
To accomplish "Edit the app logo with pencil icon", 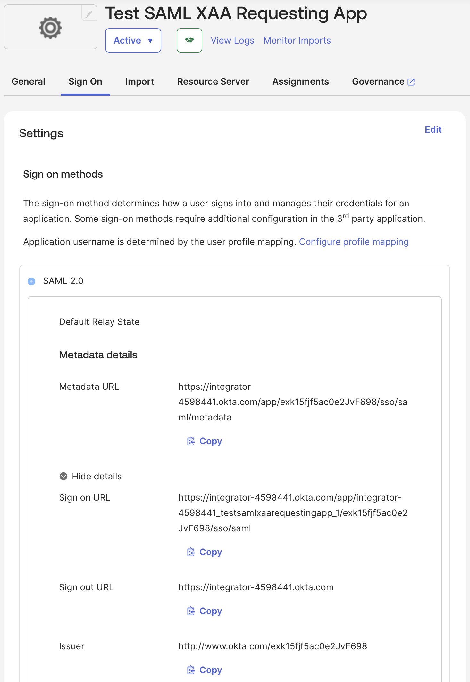I will click(x=89, y=14).
